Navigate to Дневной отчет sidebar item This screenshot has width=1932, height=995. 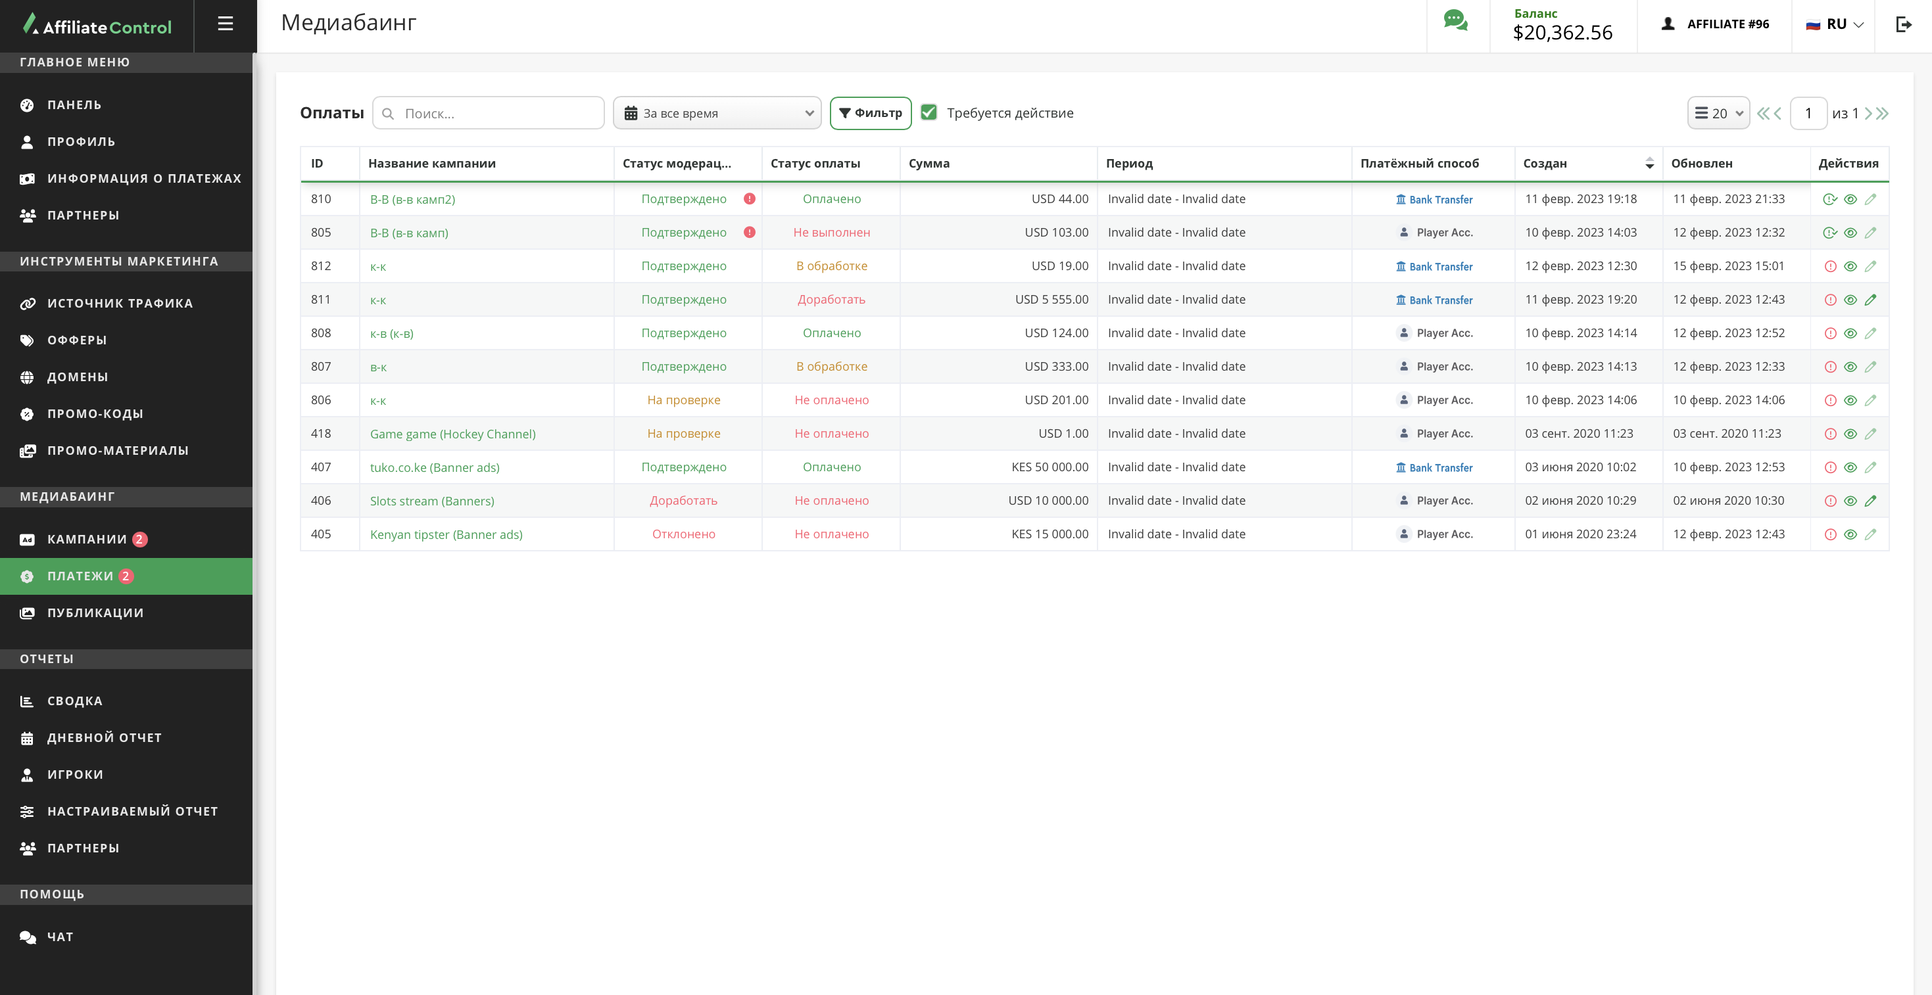[105, 738]
